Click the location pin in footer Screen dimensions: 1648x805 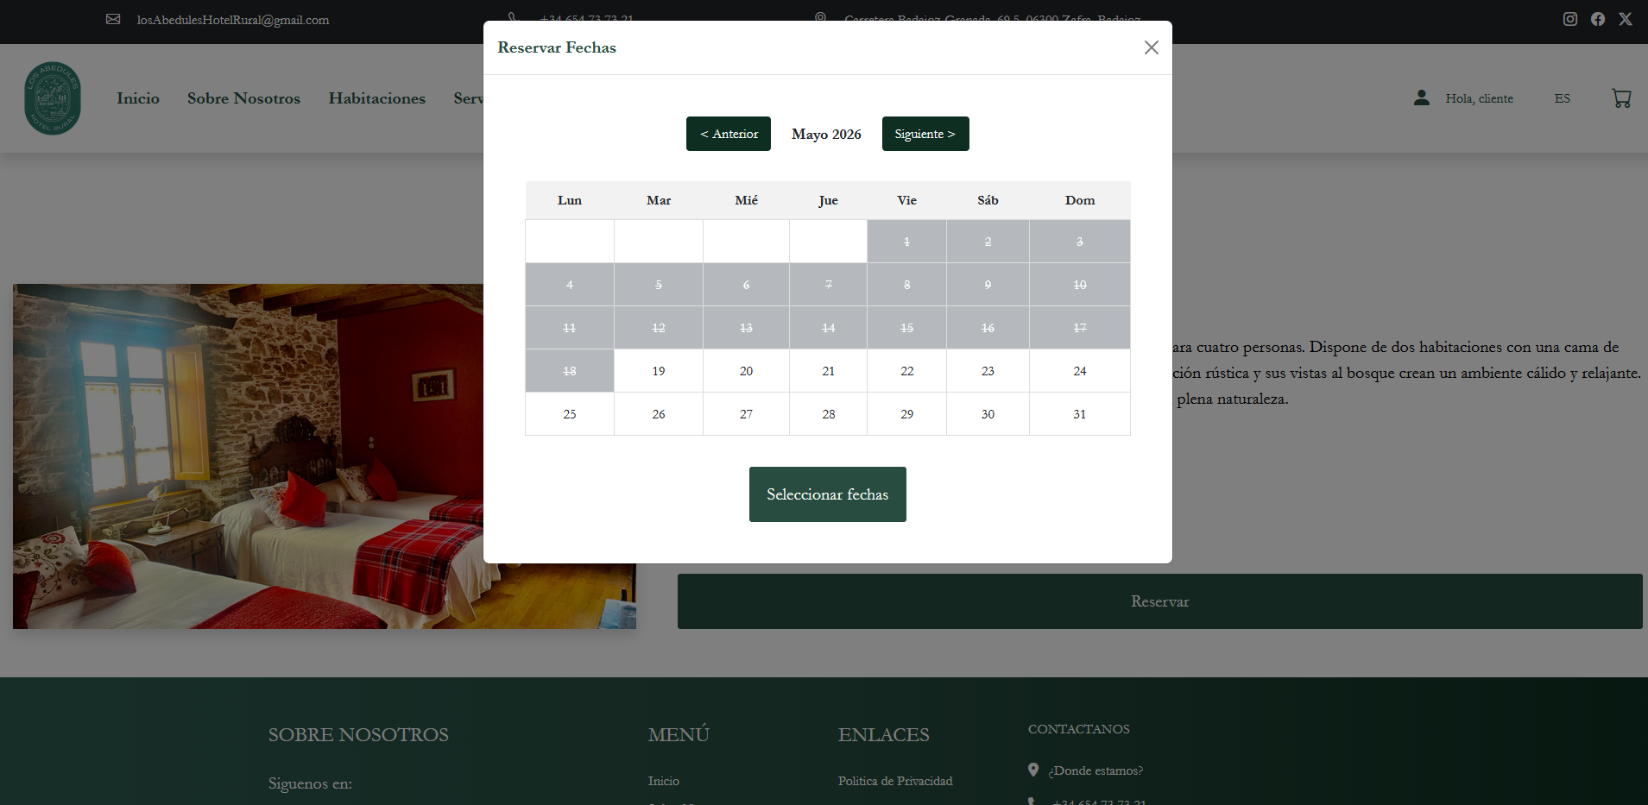tap(1033, 770)
